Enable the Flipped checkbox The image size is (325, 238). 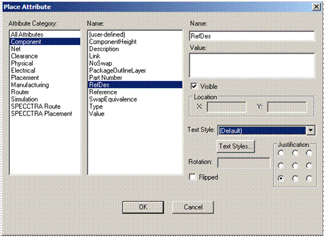tap(193, 177)
